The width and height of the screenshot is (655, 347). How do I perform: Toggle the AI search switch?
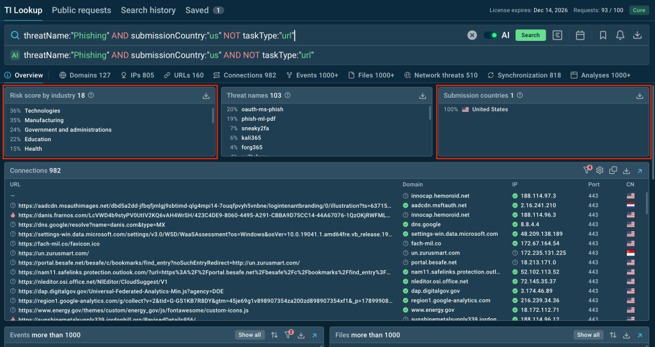tap(490, 36)
